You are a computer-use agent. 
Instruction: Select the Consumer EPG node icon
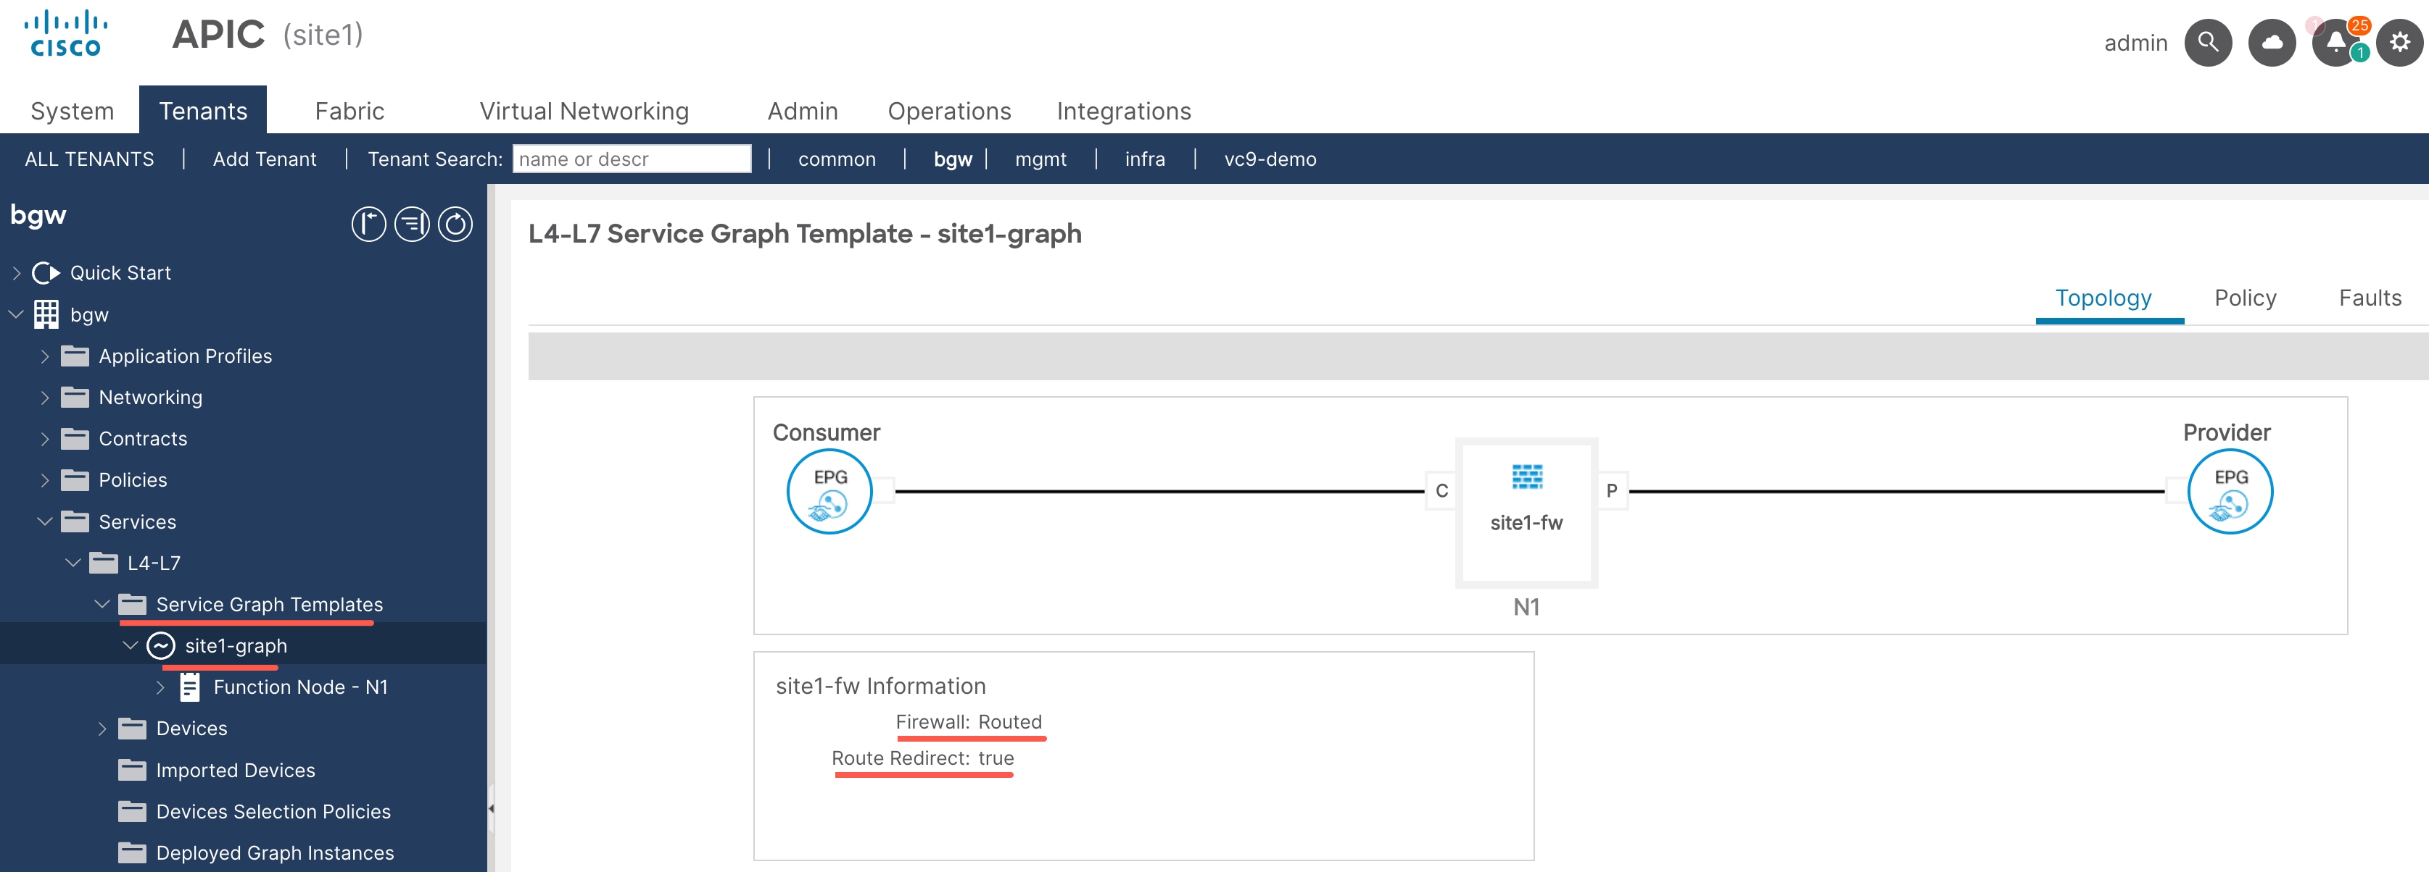(829, 490)
